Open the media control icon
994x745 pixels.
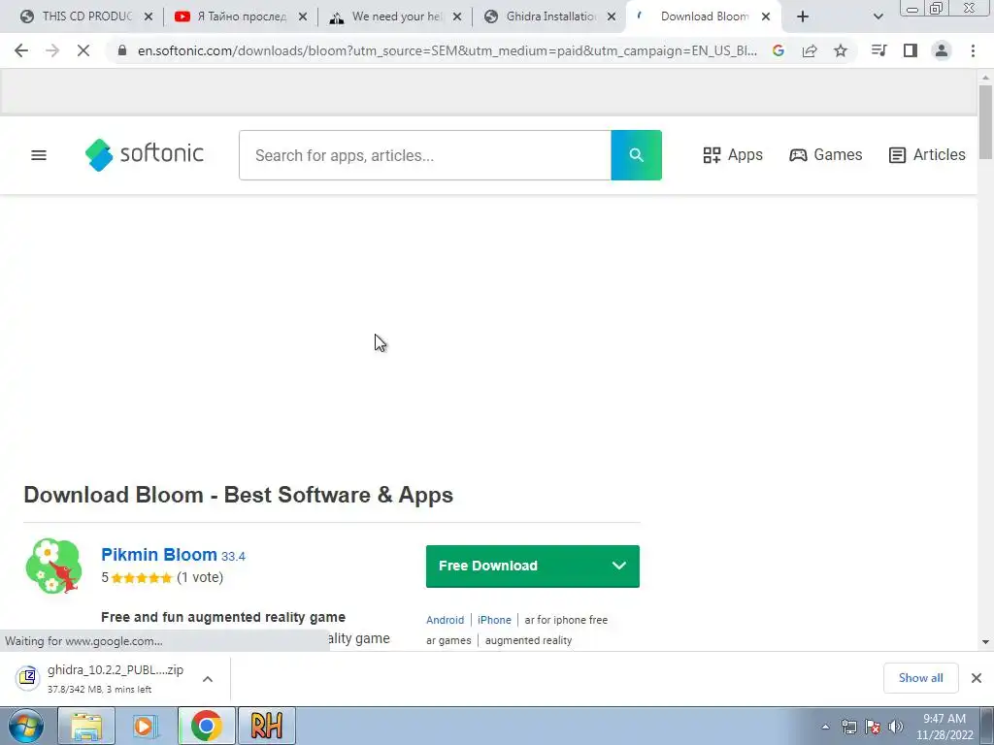878,50
